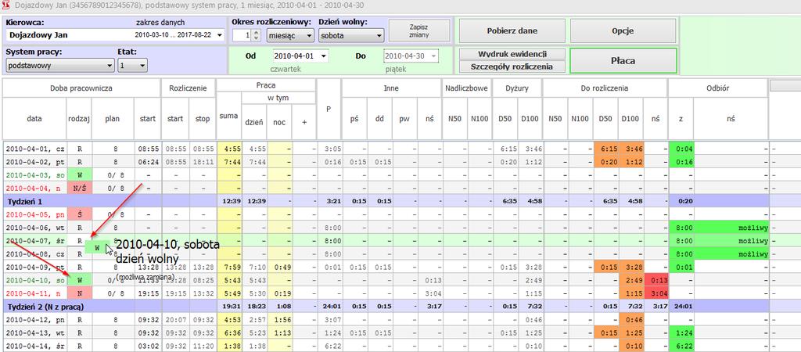Click the 'plan' column header
Screen dimensions: 801x352
pos(113,118)
